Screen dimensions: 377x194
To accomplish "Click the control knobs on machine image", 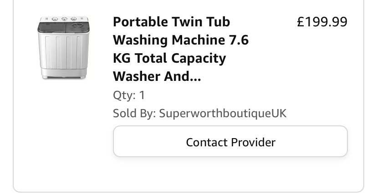I will pyautogui.click(x=64, y=19).
